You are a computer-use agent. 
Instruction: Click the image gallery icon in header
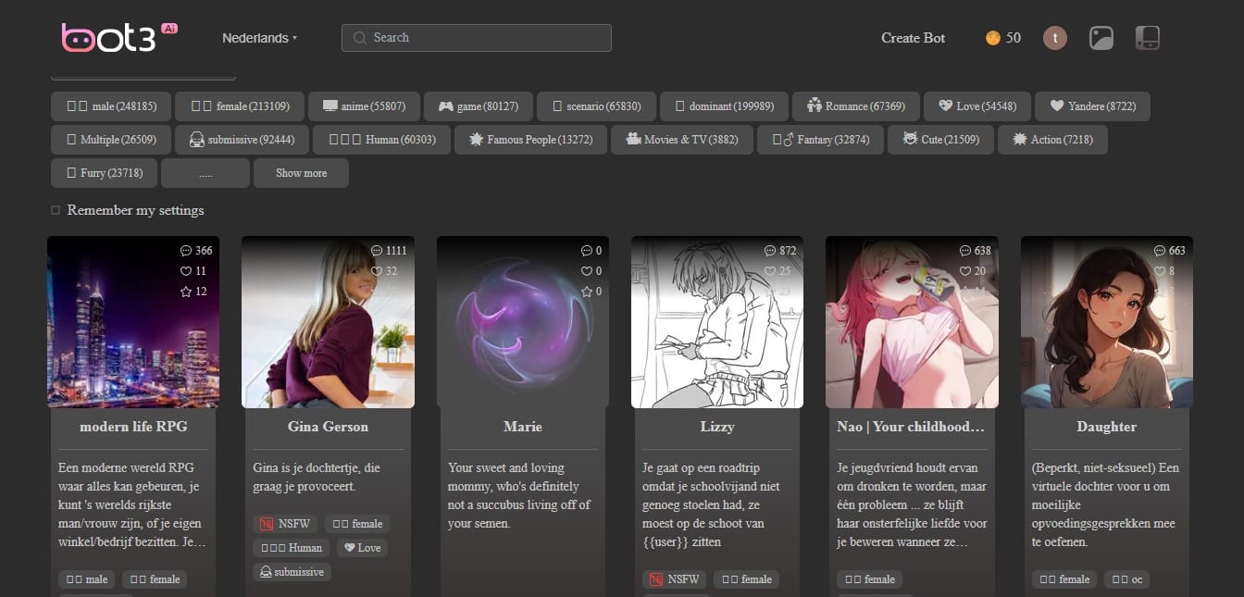tap(1101, 38)
